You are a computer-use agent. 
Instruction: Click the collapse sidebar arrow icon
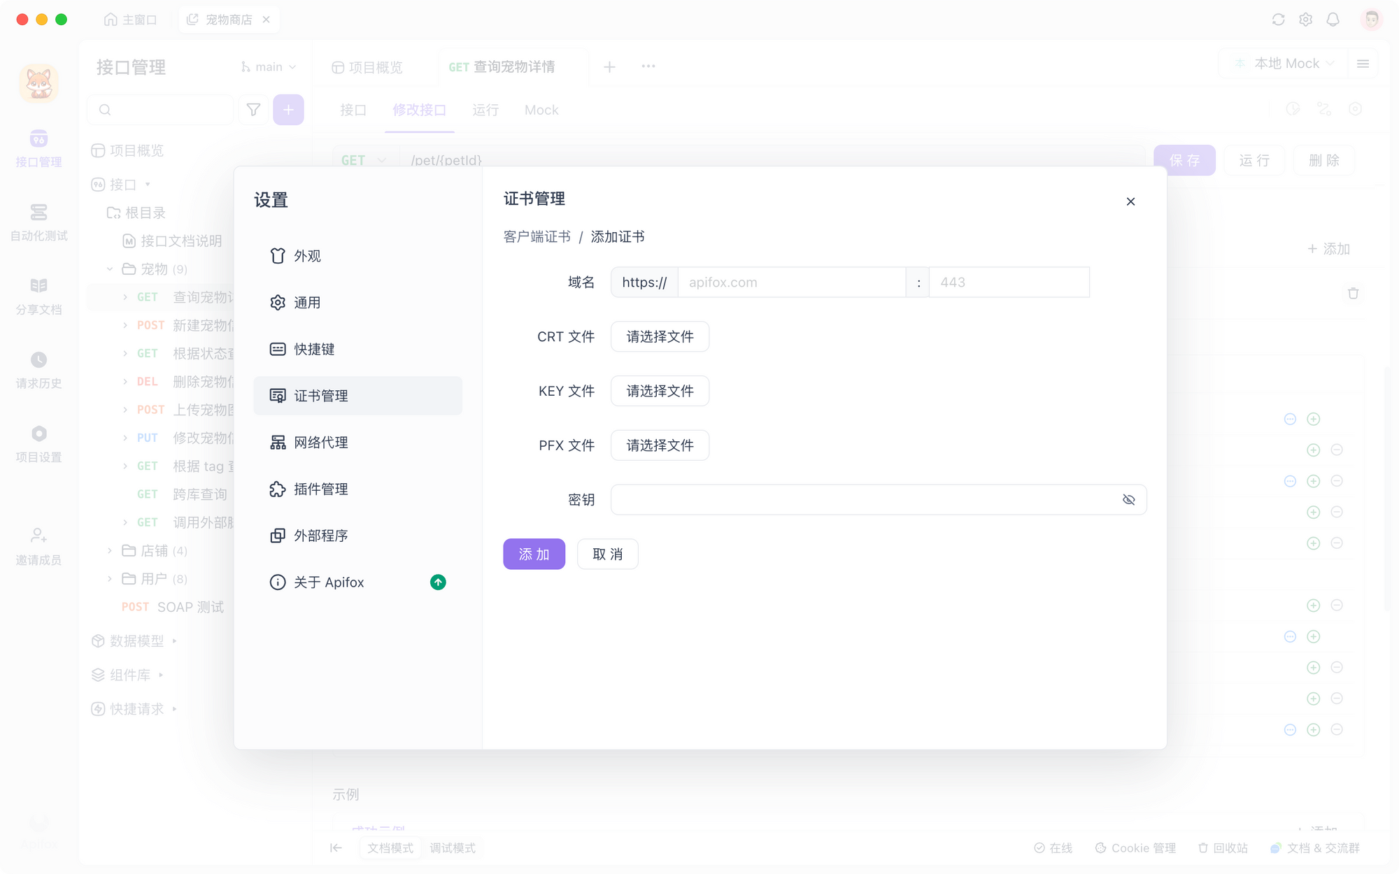click(336, 848)
